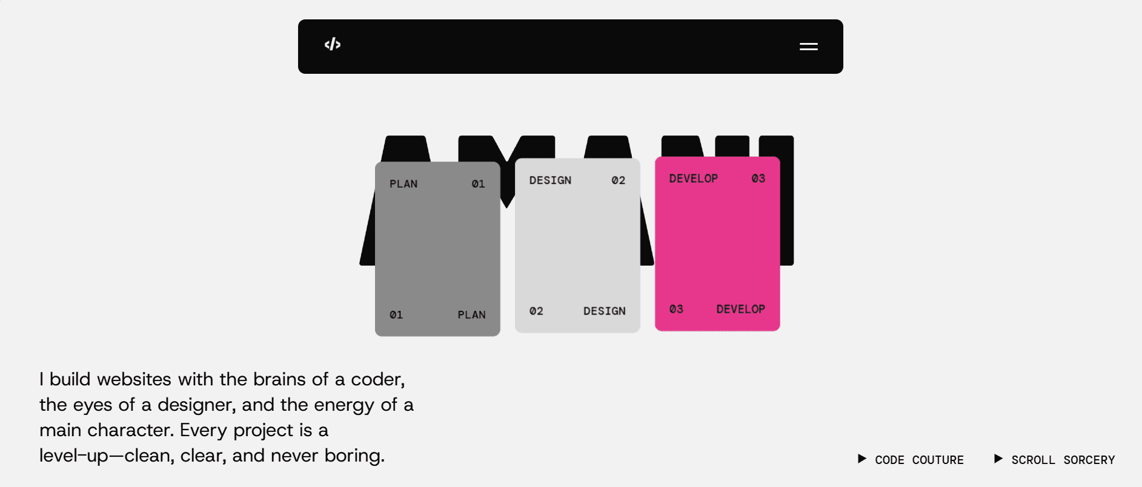Click the DEVELOP label at card top
The height and width of the screenshot is (487, 1142).
pyautogui.click(x=693, y=178)
